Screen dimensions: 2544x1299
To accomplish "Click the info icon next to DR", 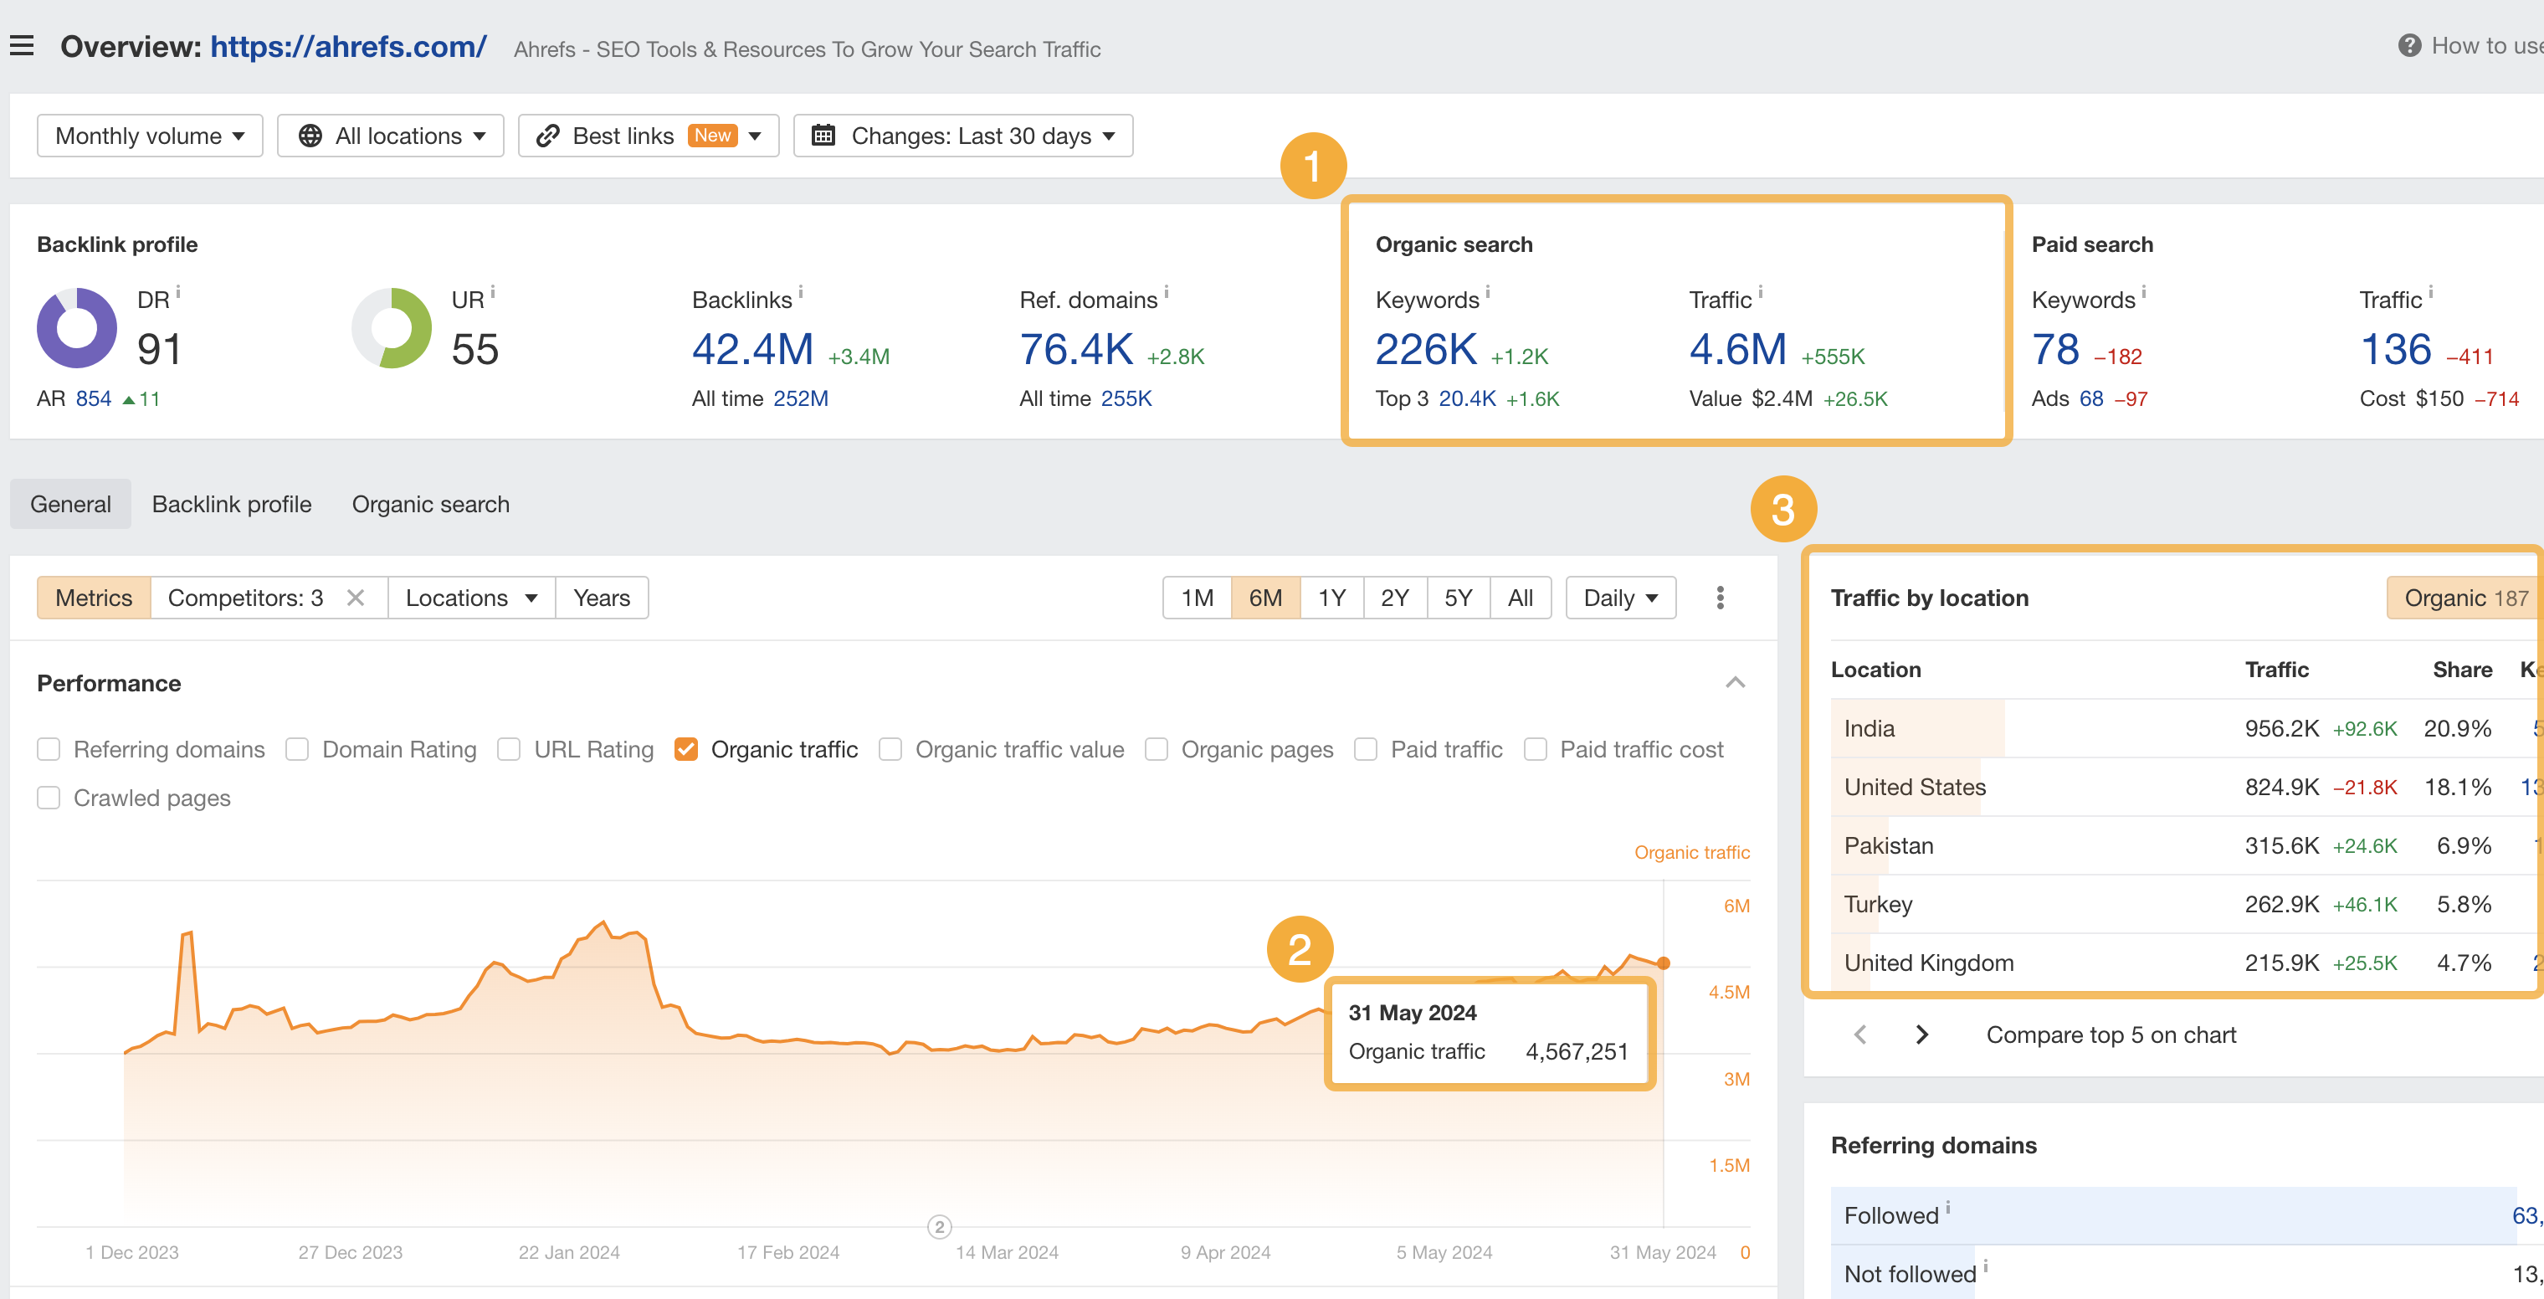I will (x=179, y=291).
